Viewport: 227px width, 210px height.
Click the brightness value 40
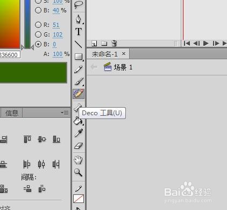pos(56,11)
